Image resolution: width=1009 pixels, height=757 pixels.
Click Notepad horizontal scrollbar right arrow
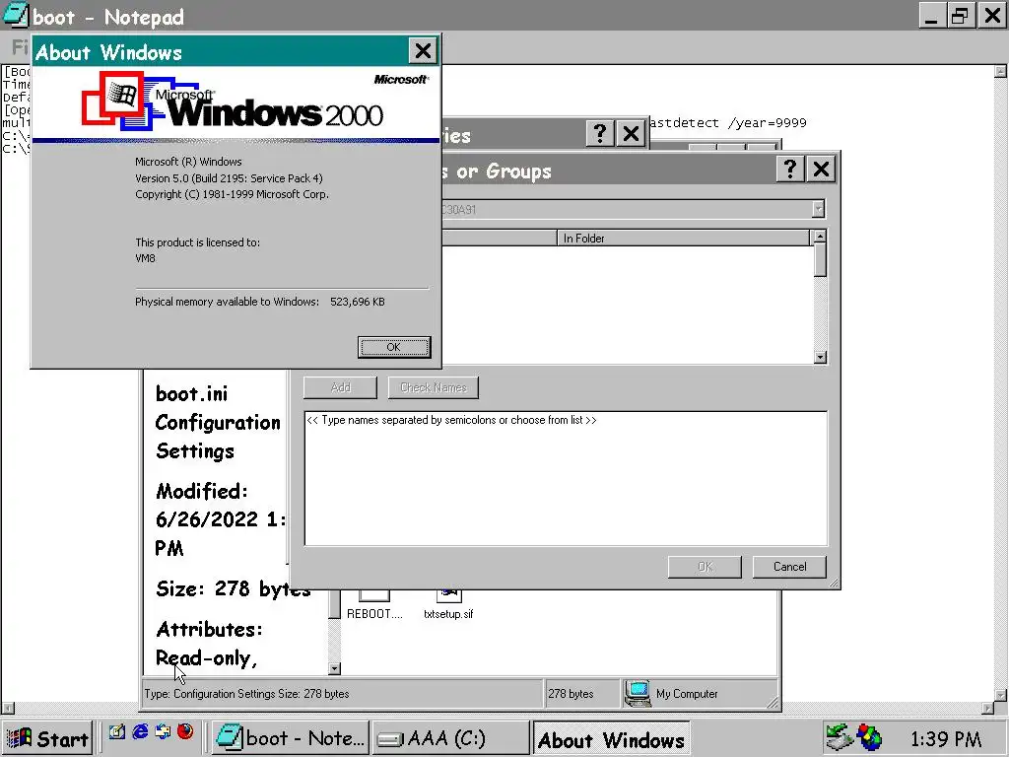987,708
